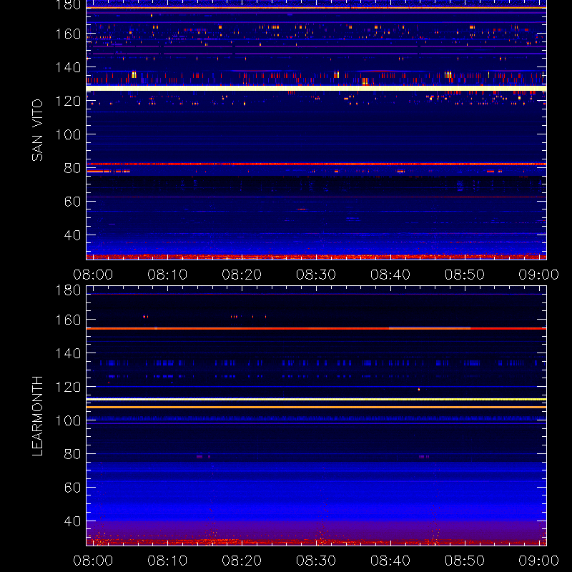572x572 pixels.
Task: Click inside the Learmonth spectrogram plot
Action: pos(316,416)
